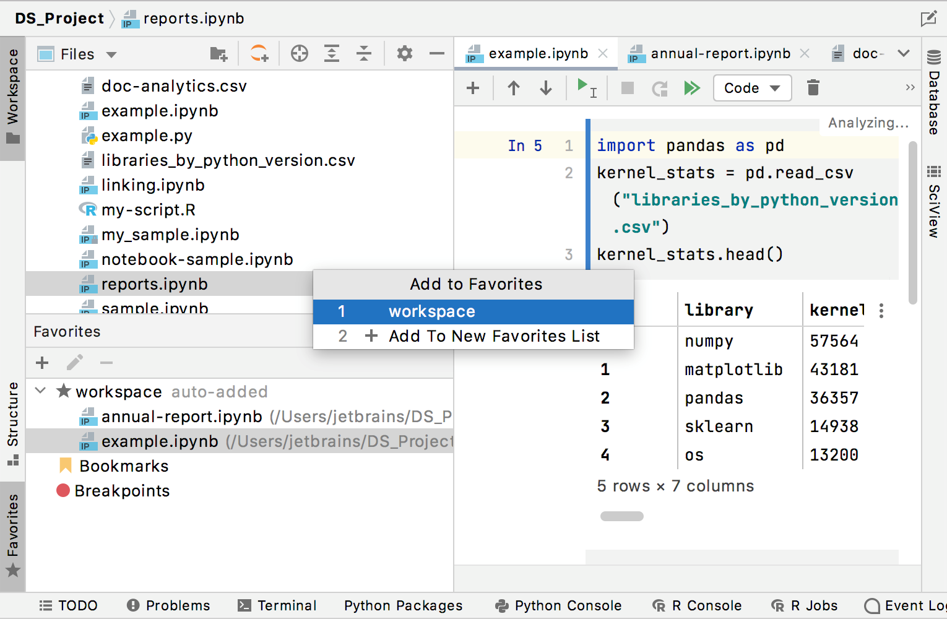Viewport: 947px width, 619px height.
Task: Open the TODO tool window
Action: click(x=68, y=605)
